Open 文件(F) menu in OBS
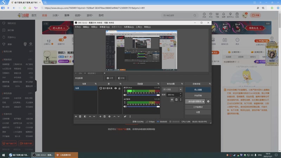 pyautogui.click(x=78, y=27)
